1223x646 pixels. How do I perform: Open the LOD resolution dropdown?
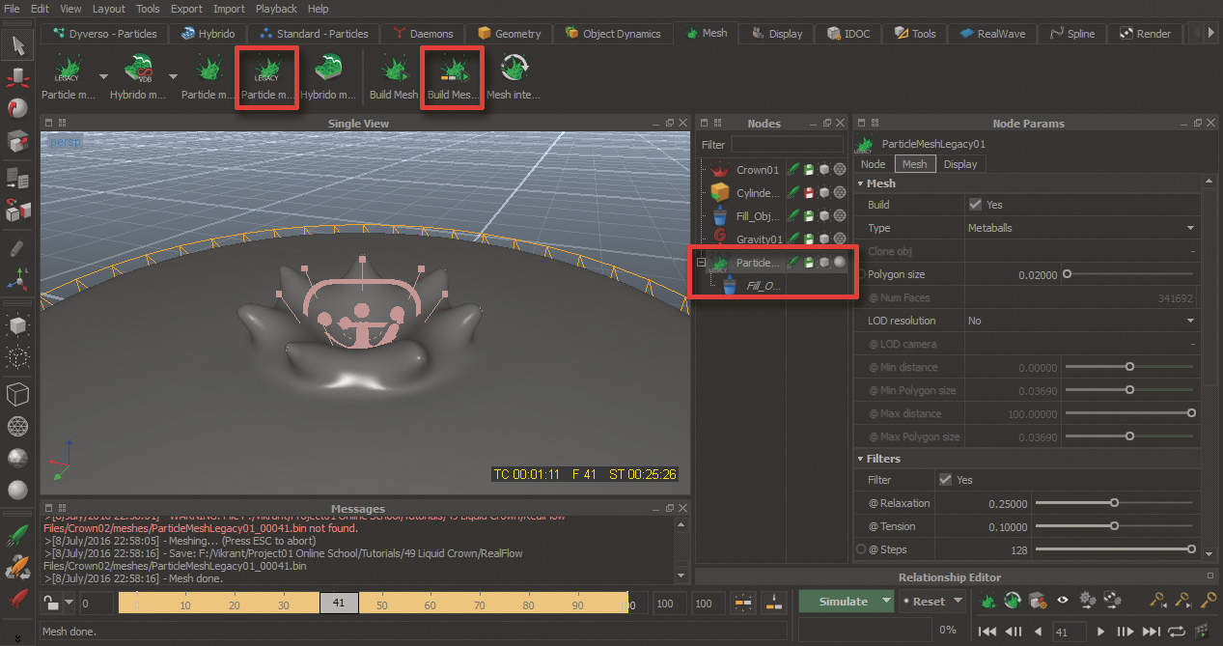(1081, 321)
